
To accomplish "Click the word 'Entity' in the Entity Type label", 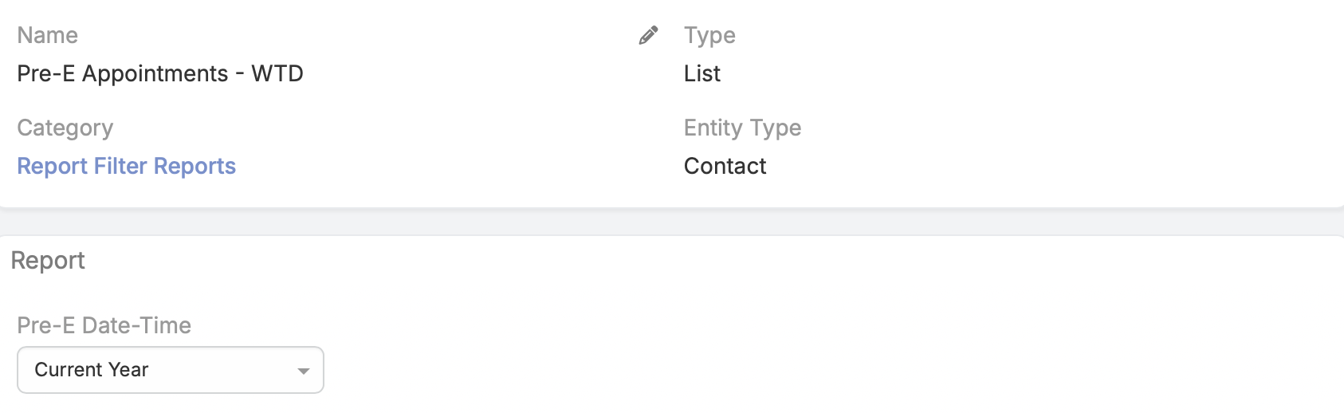I will pos(713,128).
